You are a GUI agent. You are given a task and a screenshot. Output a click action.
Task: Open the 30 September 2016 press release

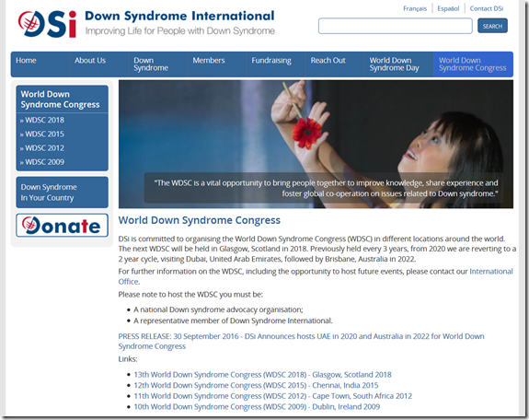pyautogui.click(x=301, y=342)
